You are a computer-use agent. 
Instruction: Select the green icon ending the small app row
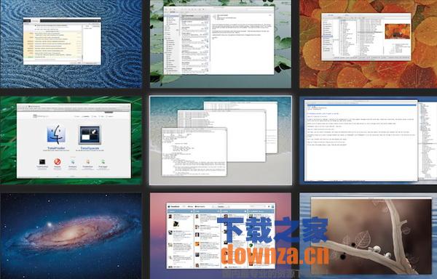point(103,161)
